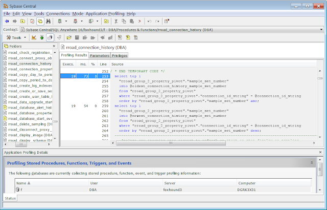Select the Profiling Results tab

click(74, 55)
